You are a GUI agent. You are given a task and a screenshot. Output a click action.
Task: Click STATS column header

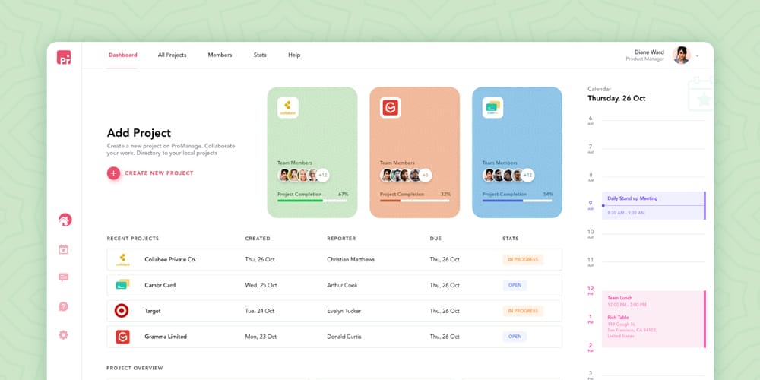[511, 239]
